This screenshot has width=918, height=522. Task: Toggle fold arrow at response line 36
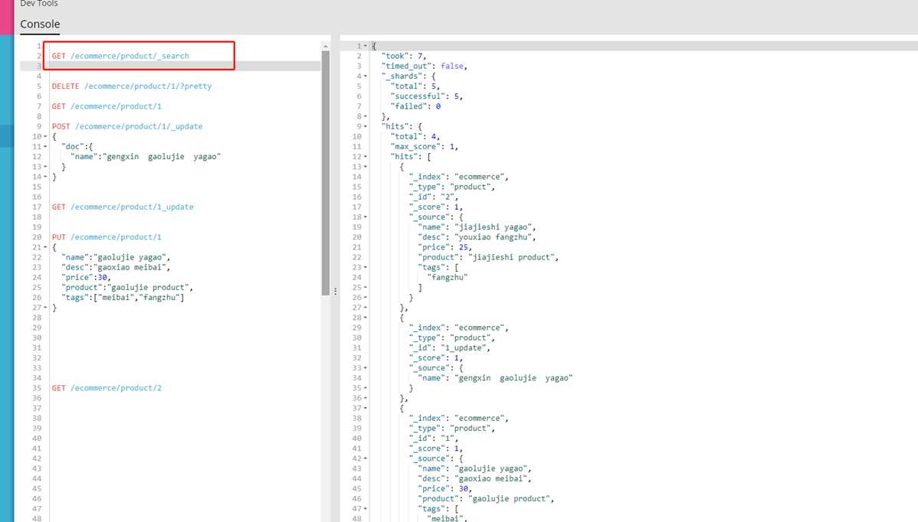(366, 398)
